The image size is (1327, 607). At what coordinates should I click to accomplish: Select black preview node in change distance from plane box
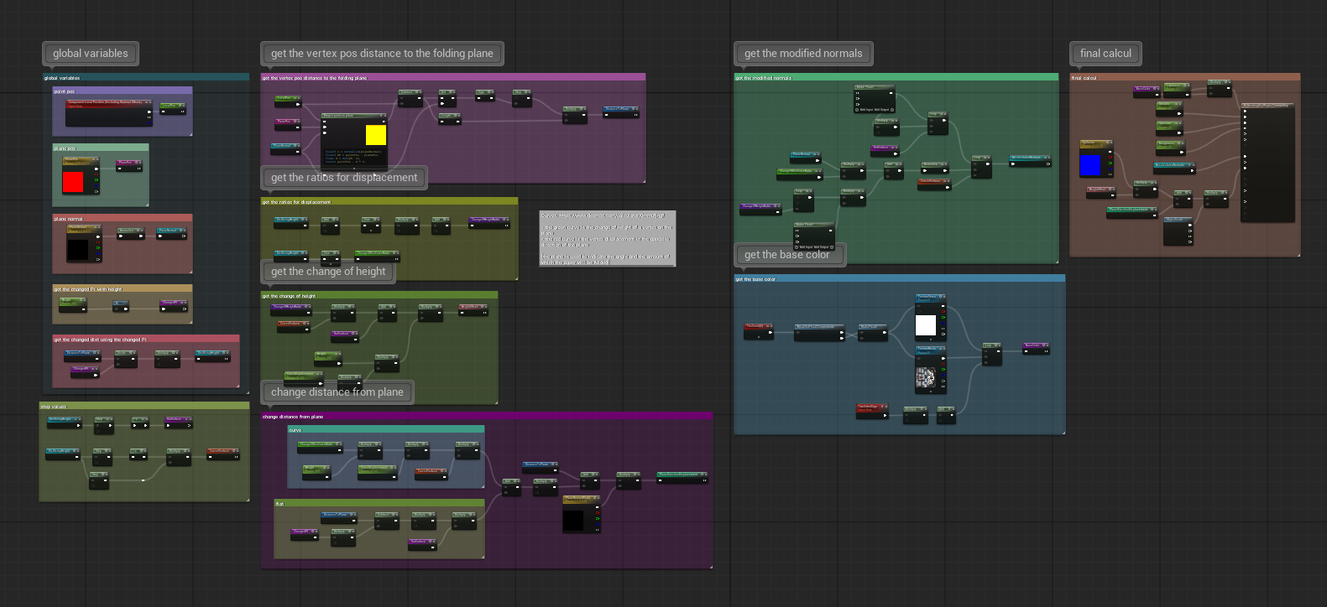573,520
